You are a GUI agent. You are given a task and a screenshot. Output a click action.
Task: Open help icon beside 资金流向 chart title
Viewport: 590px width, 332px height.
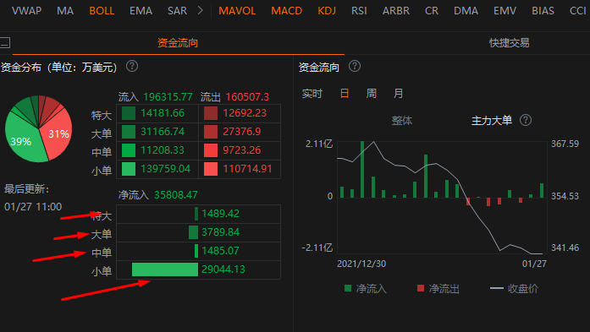[x=355, y=67]
